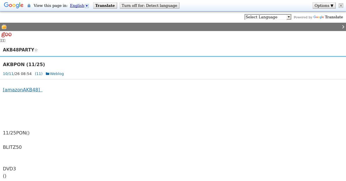The width and height of the screenshot is (346, 181).
Task: Close the Google Translate bar
Action: click(341, 5)
